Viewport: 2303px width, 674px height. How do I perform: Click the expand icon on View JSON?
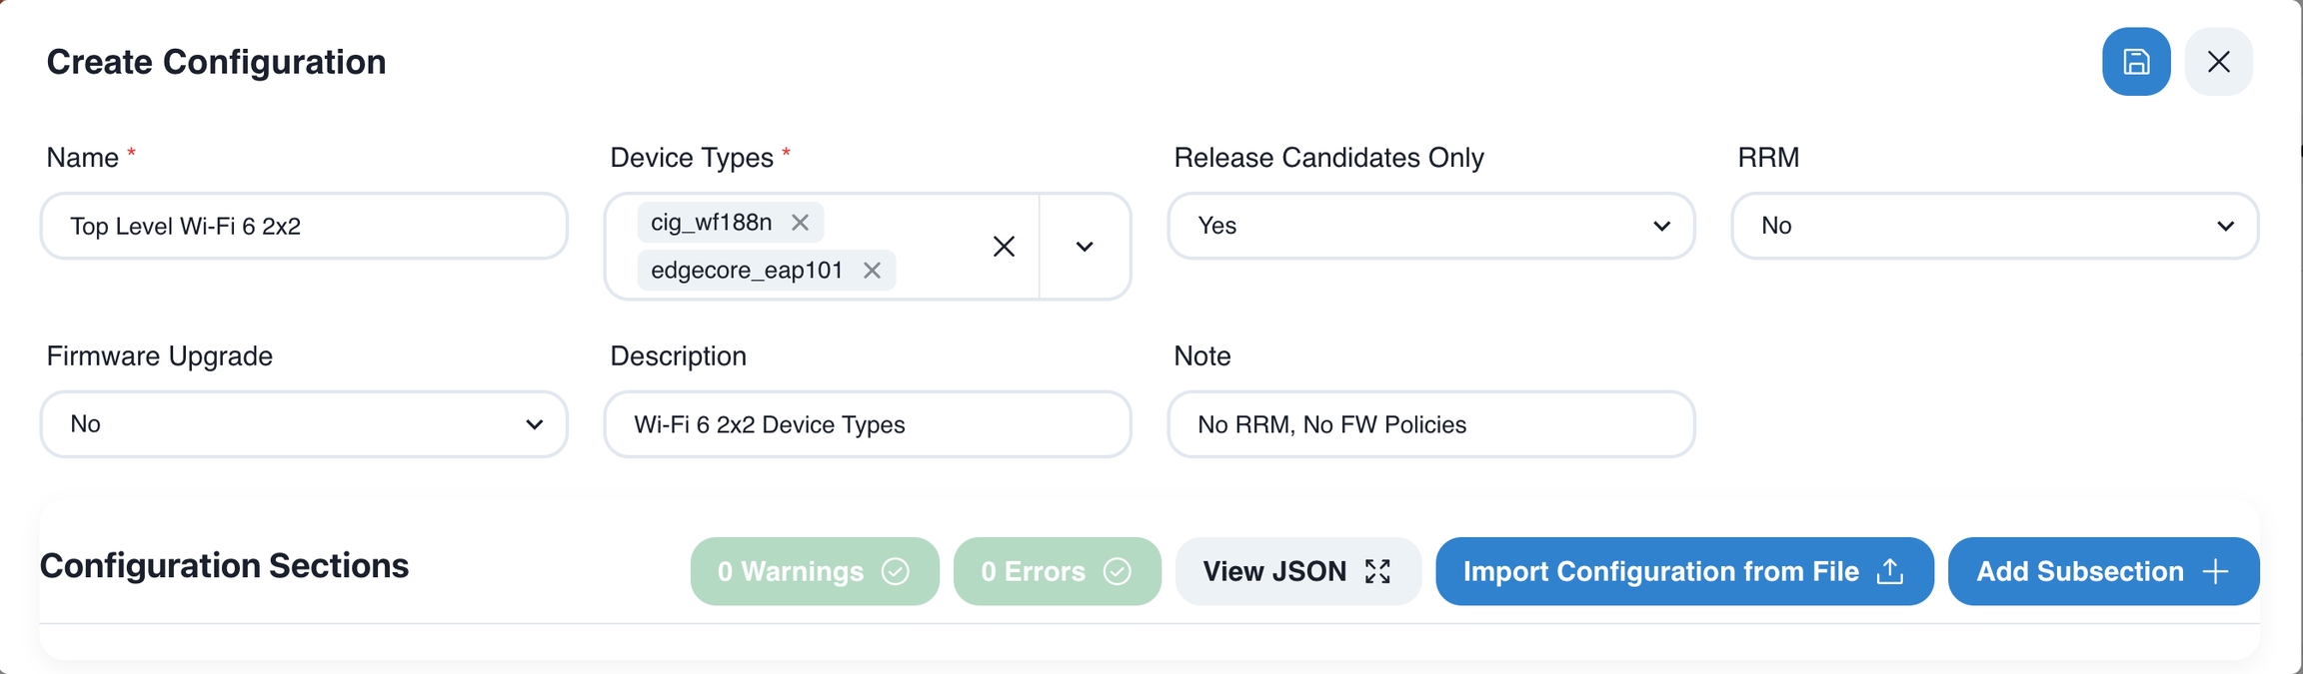pyautogui.click(x=1377, y=571)
